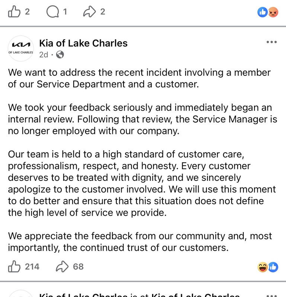Open three-dot menu on Kia apology post
Image resolution: width=286 pixels, height=297 pixels.
click(271, 42)
